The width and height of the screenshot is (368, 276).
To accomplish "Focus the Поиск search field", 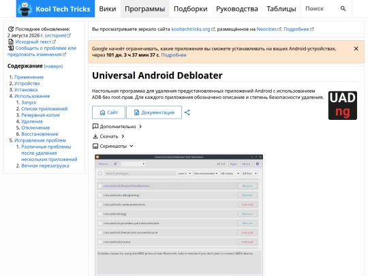I will (320, 9).
